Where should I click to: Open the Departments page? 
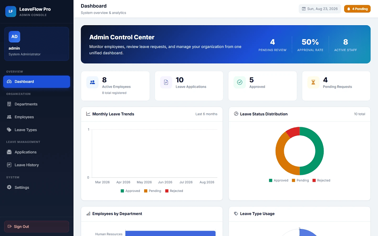[37, 104]
